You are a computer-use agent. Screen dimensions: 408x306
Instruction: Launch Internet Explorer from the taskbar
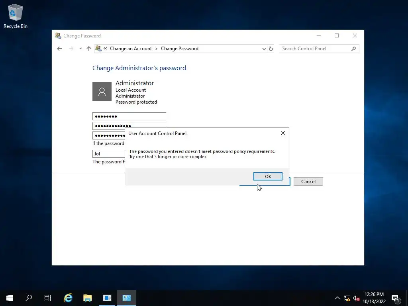pos(68,298)
